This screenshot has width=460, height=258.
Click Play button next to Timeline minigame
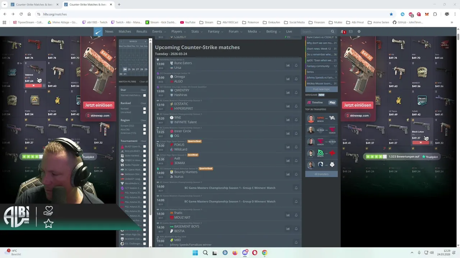332,102
